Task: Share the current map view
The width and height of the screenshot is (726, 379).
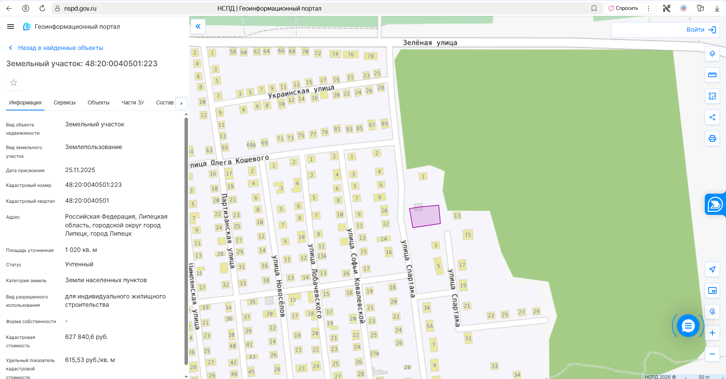Action: [712, 117]
